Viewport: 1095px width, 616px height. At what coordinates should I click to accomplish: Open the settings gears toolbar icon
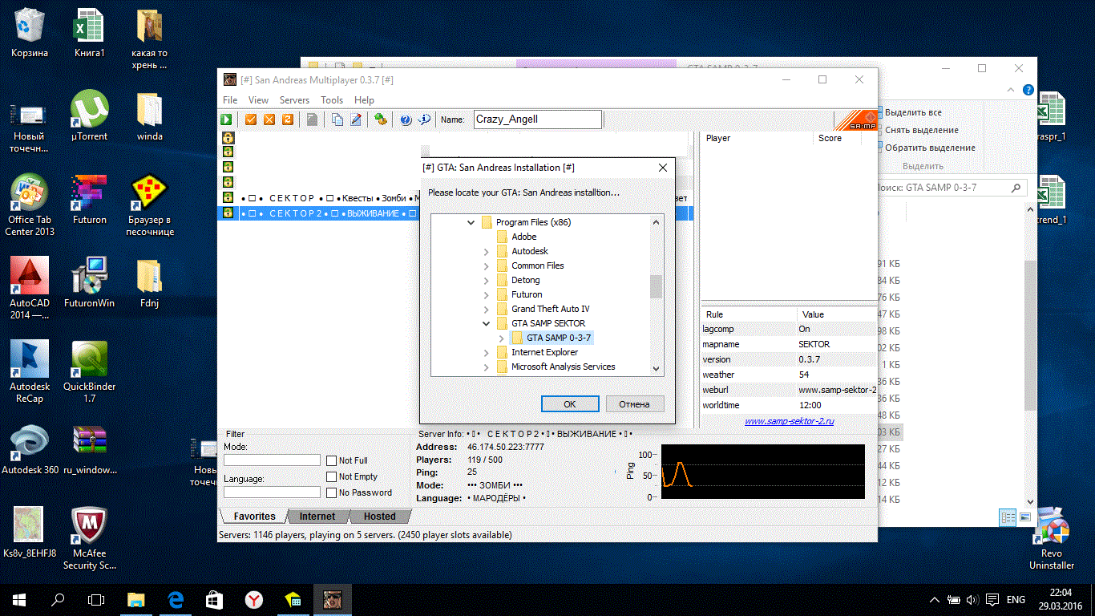click(381, 120)
